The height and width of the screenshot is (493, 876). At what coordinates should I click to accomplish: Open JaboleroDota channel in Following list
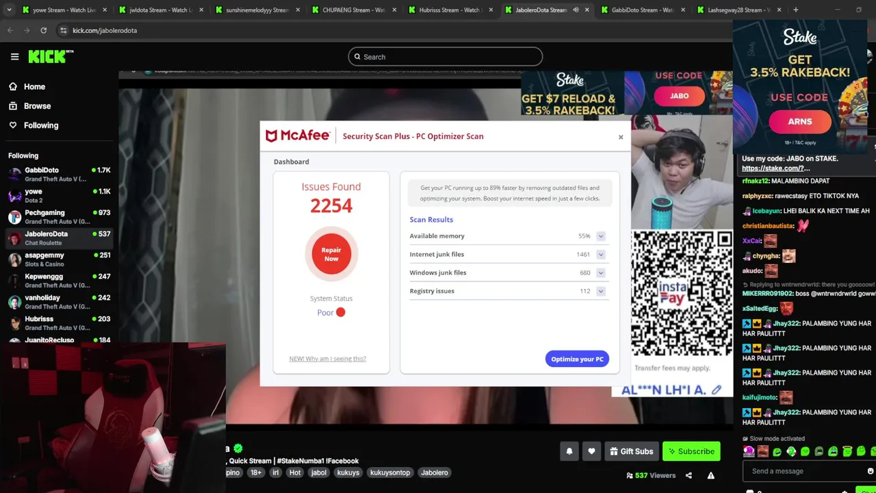click(x=59, y=238)
